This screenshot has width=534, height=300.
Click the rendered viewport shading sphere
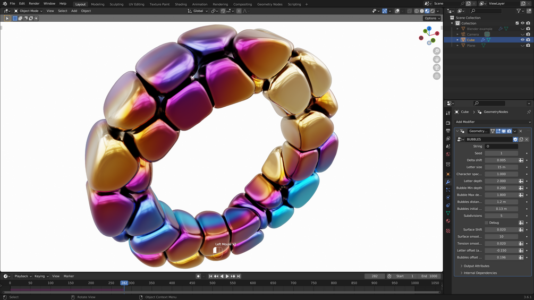pyautogui.click(x=433, y=11)
